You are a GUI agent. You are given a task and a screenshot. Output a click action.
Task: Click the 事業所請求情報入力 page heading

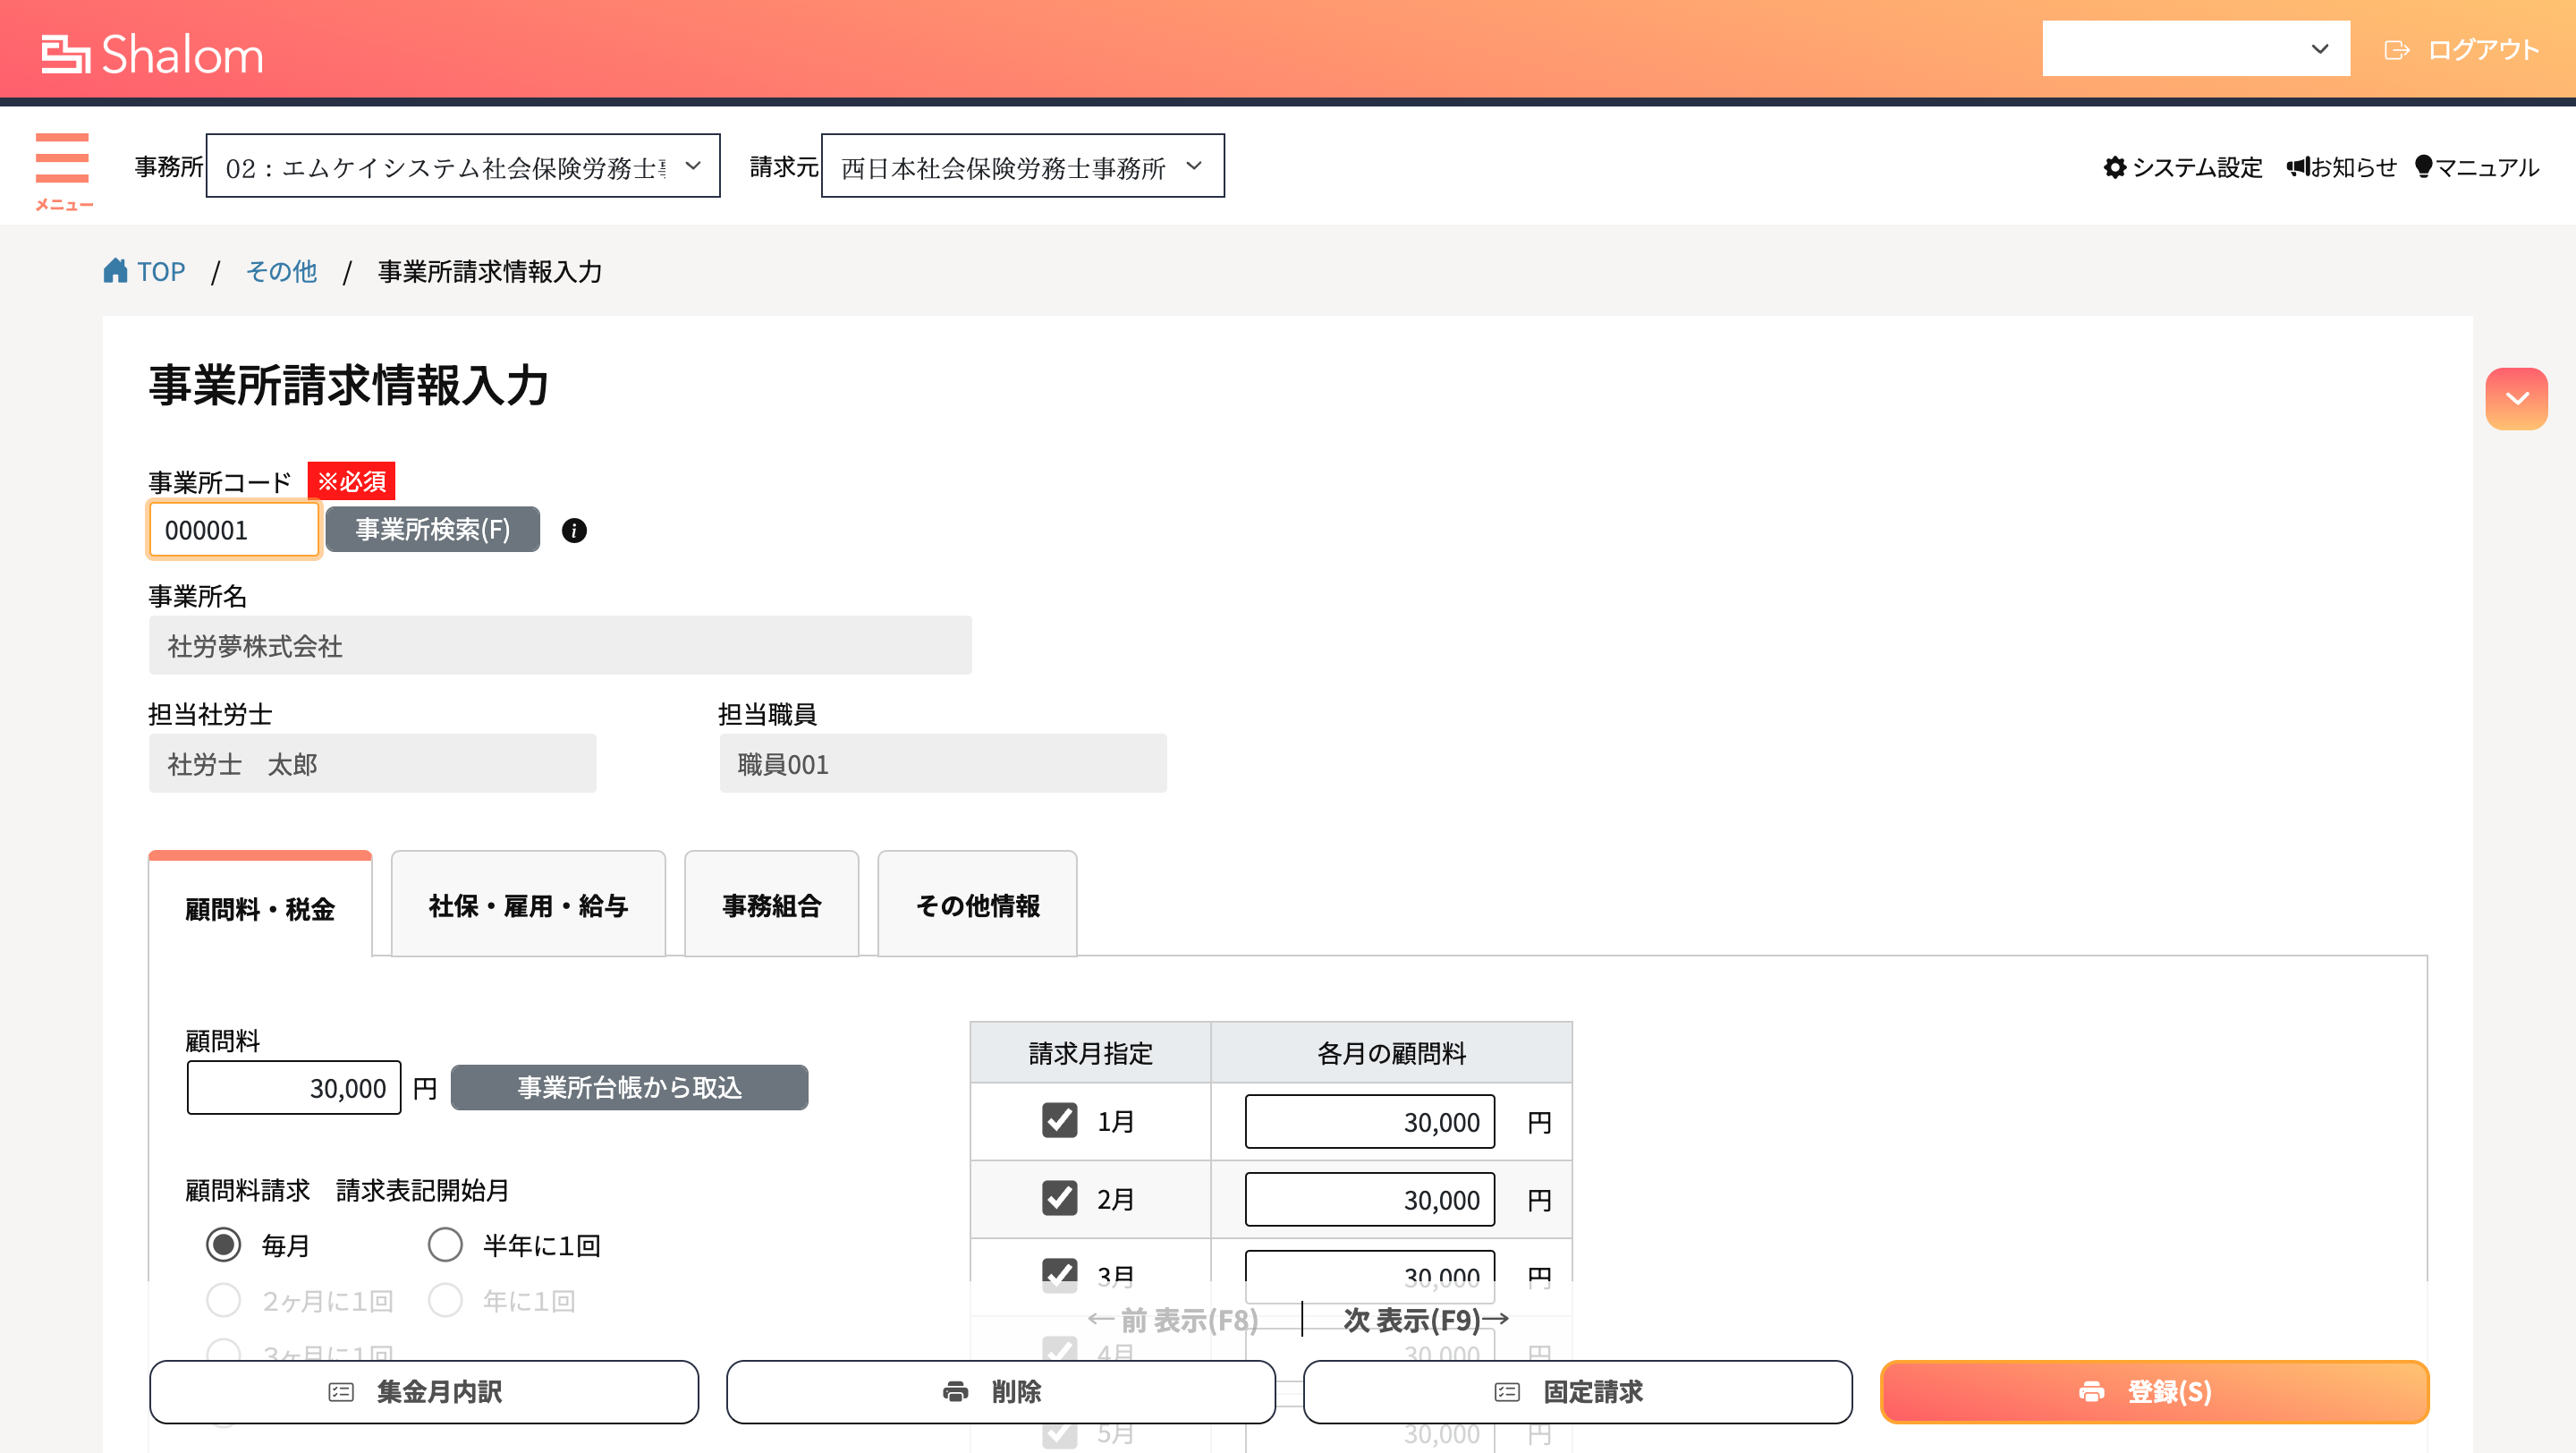pyautogui.click(x=349, y=385)
